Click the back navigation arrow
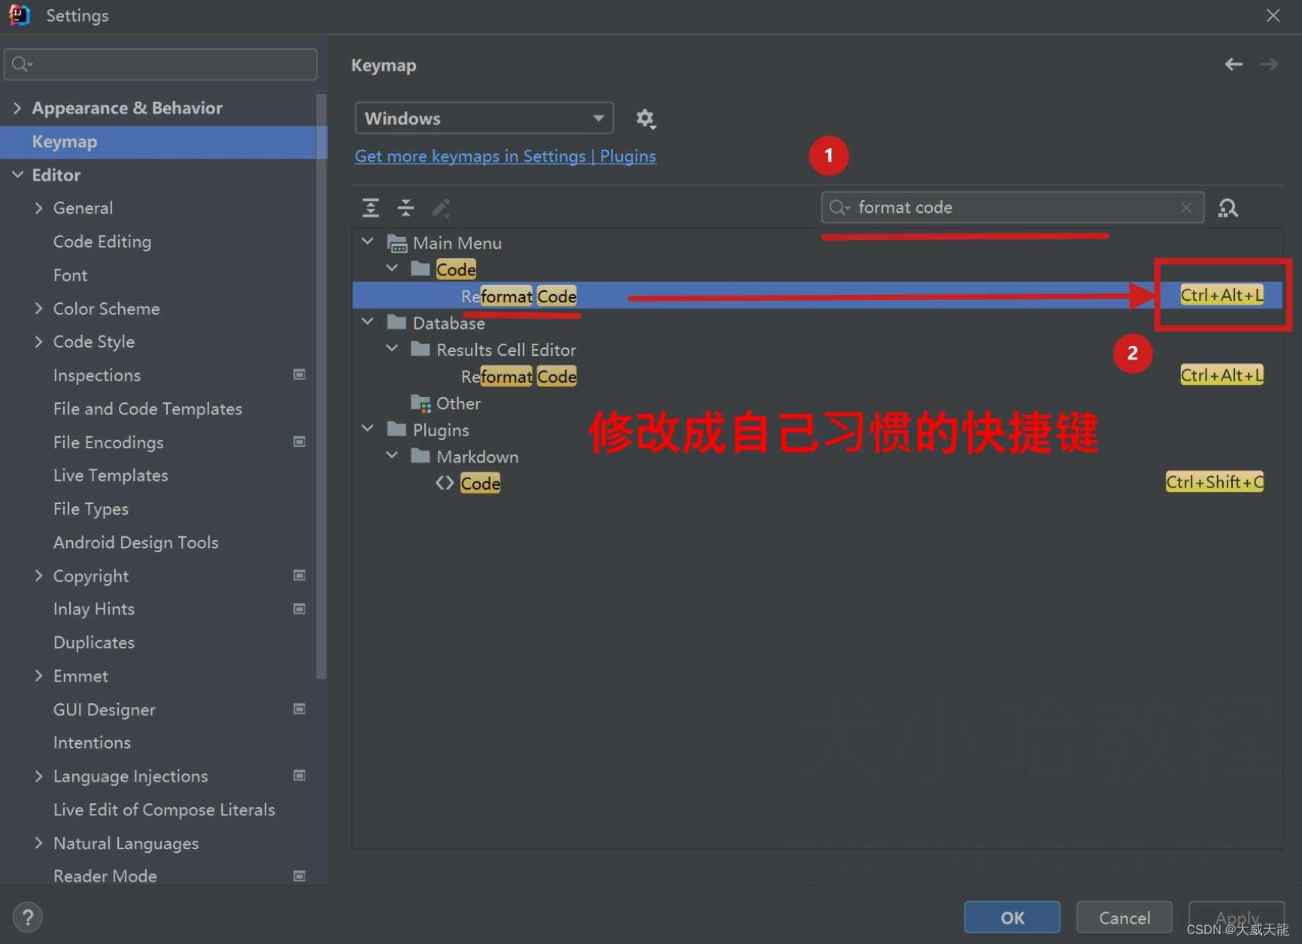Screen dimensions: 1302x944 [x=1233, y=64]
